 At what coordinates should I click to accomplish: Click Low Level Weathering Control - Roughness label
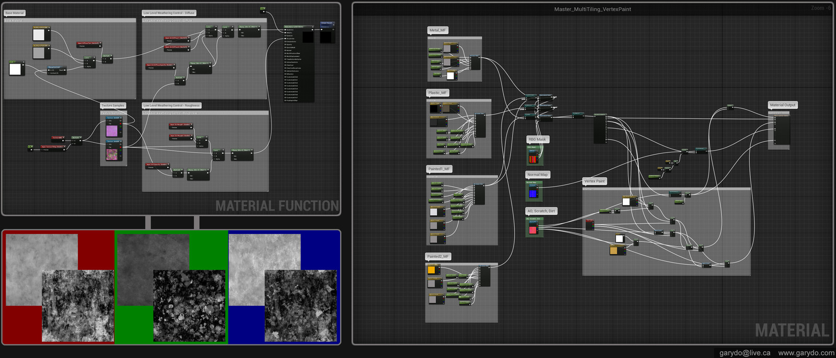click(x=171, y=105)
